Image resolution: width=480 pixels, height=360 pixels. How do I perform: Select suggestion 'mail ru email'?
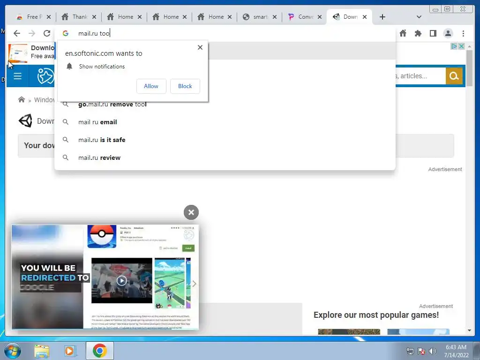click(x=225, y=122)
